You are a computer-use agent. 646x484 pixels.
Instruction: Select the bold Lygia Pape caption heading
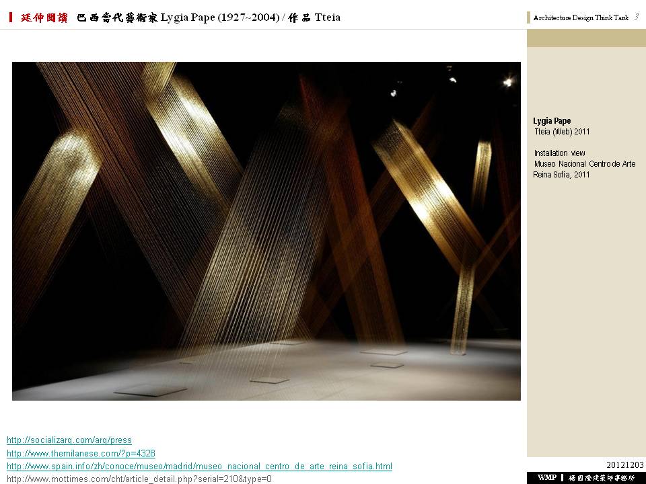(x=552, y=121)
